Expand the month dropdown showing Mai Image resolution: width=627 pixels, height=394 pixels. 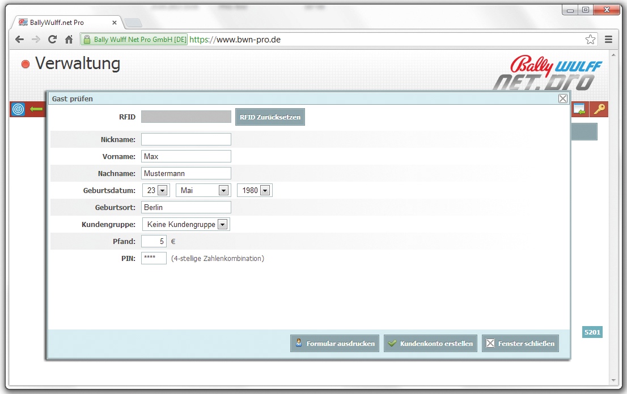pyautogui.click(x=223, y=191)
